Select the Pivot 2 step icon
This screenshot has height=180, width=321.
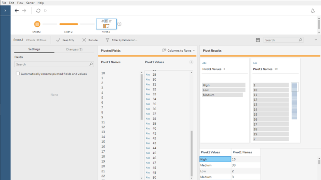pyautogui.click(x=106, y=25)
